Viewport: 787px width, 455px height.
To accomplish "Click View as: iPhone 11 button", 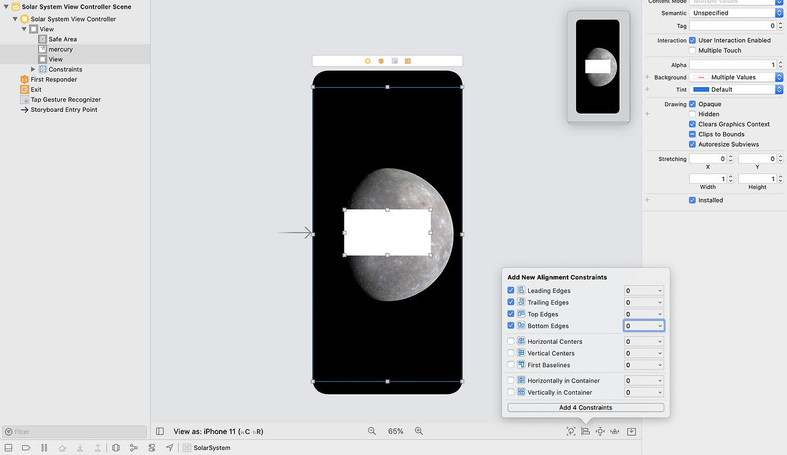I will click(218, 432).
